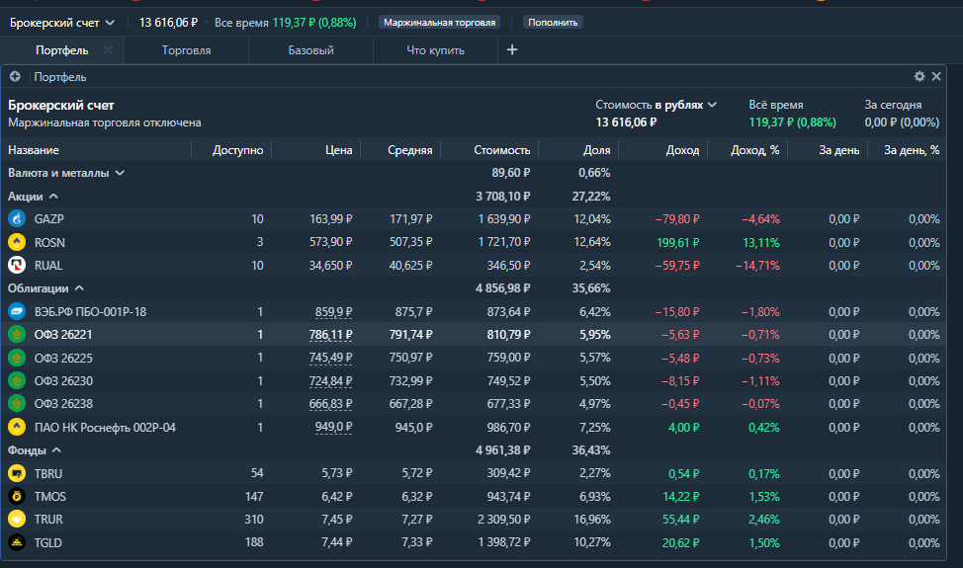Click the Маржинальная торговля button
This screenshot has width=963, height=568.
(439, 22)
